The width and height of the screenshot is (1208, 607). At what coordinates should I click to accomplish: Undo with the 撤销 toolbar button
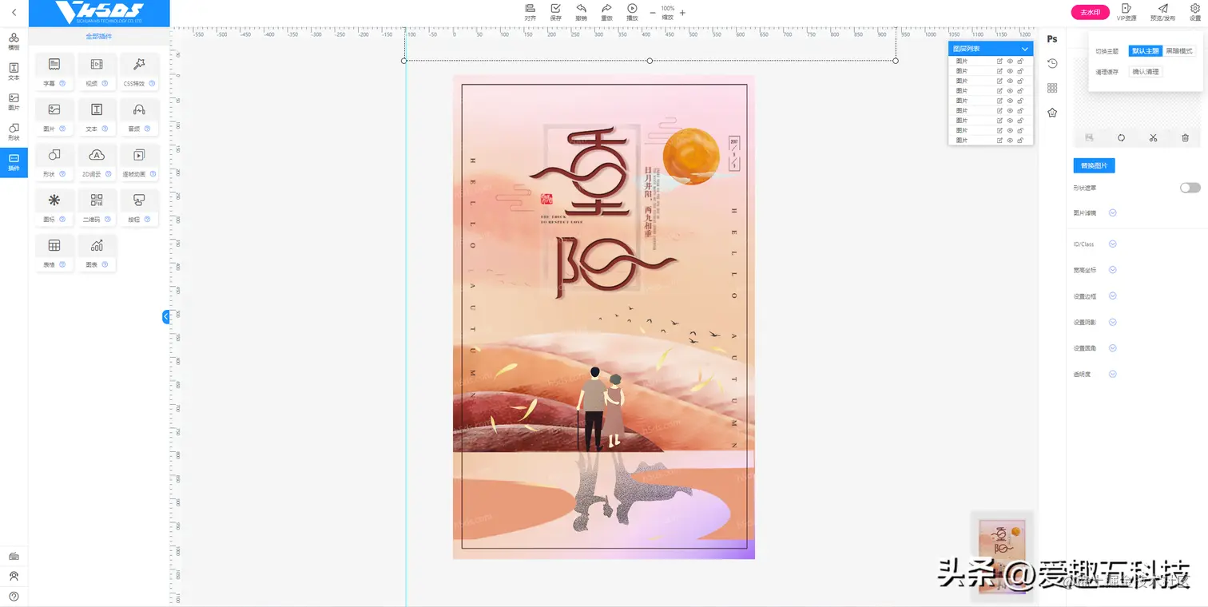(582, 11)
